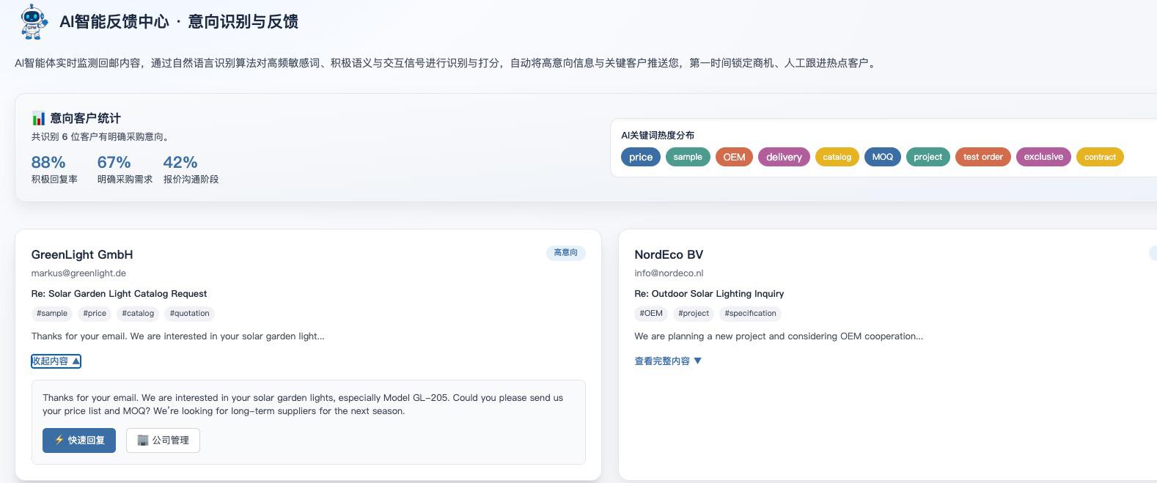
Task: Click the #quotation tag on GreenLight card
Action: click(189, 313)
